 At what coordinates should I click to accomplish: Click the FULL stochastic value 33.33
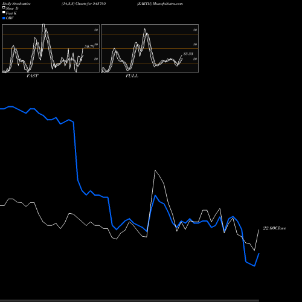pos(188,54)
